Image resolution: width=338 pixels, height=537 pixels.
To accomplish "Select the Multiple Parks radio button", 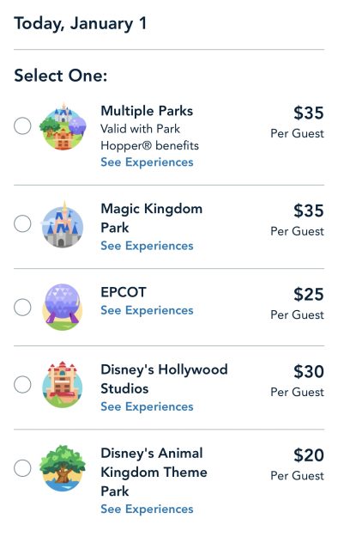I will [x=22, y=126].
